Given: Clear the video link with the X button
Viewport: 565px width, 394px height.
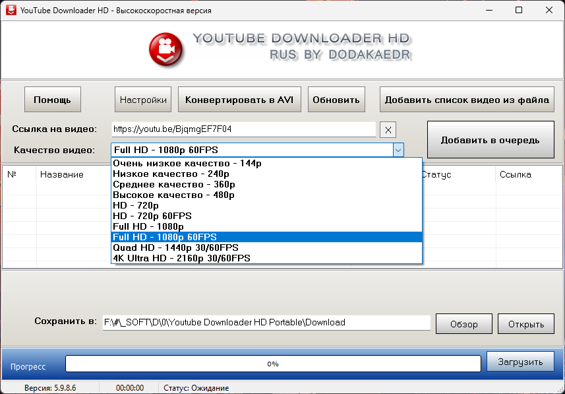Looking at the screenshot, I should click(388, 130).
